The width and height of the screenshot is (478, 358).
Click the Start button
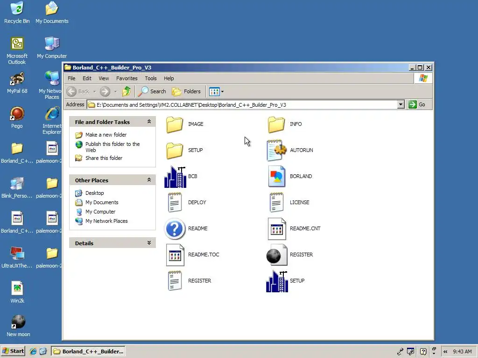(x=13, y=351)
